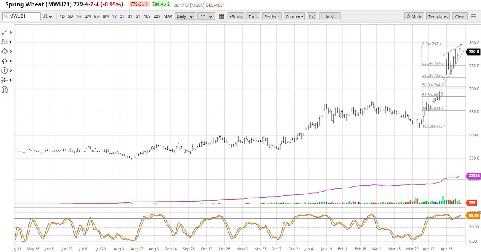
Task: Select the arrow marker tool icon
Action: [5, 61]
